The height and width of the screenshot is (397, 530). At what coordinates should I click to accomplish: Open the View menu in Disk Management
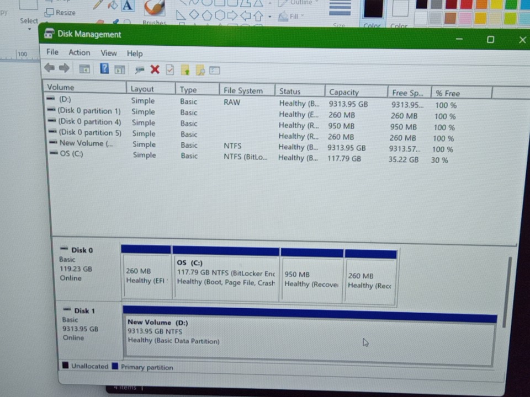coord(109,53)
